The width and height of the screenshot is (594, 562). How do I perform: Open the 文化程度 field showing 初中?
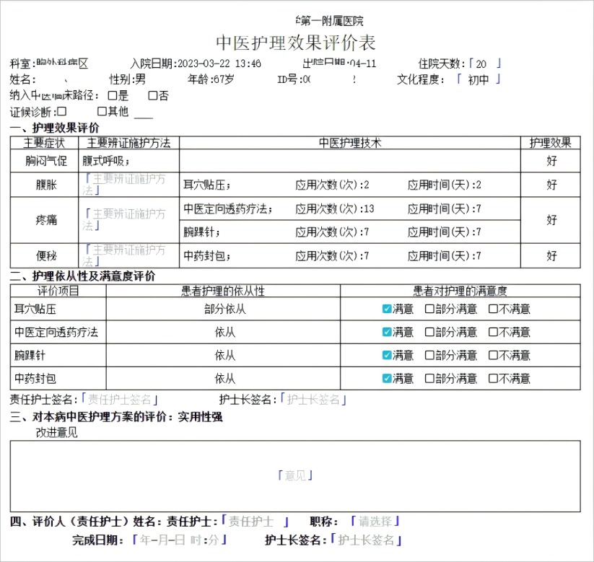click(x=478, y=79)
